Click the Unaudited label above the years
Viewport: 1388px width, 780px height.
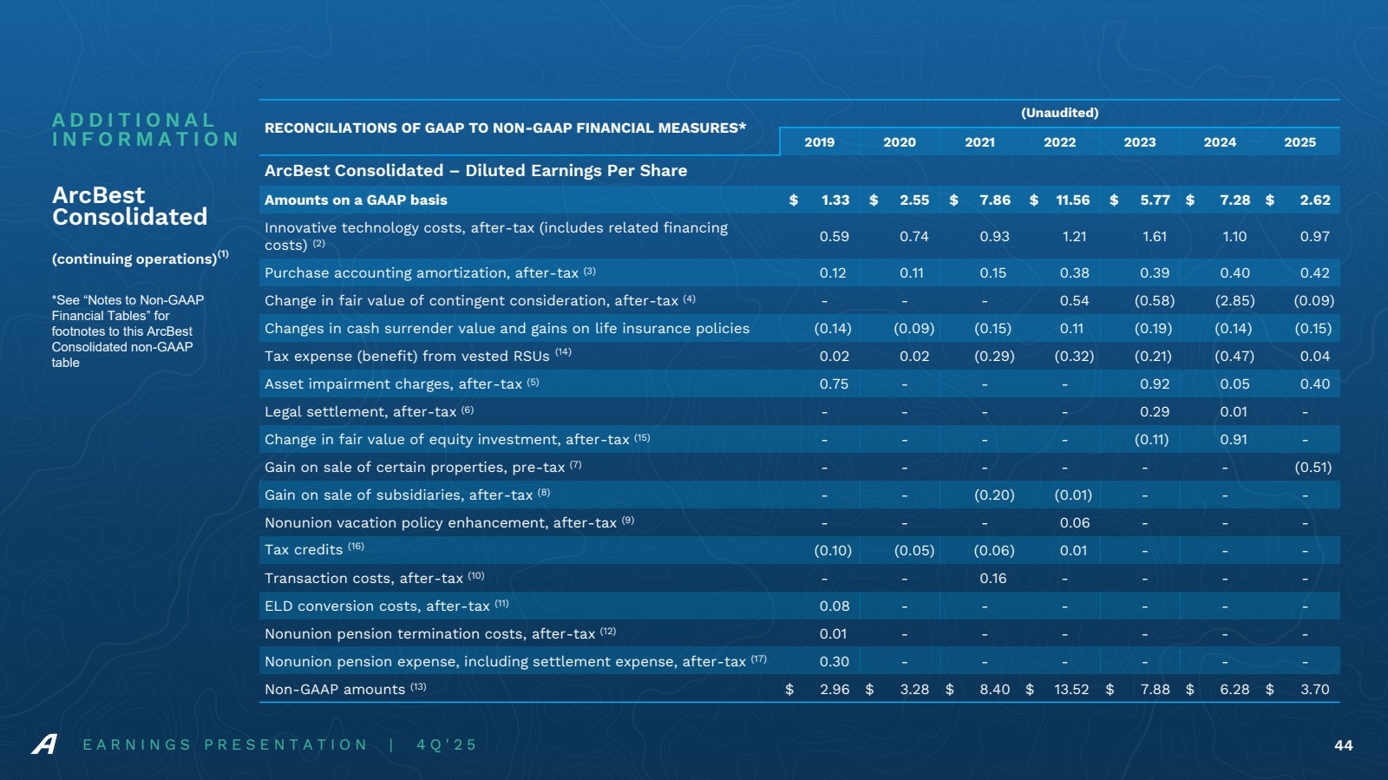click(x=1059, y=113)
